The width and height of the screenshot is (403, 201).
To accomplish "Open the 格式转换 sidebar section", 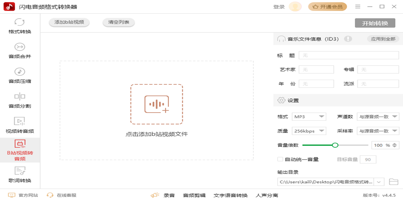I will (x=20, y=26).
